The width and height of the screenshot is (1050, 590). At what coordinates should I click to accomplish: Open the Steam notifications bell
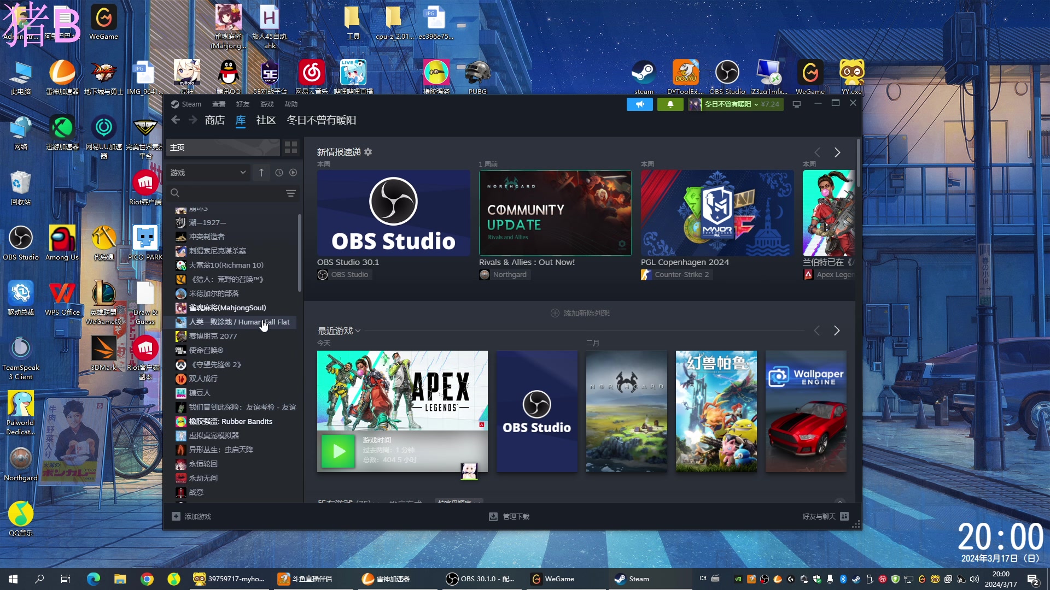coord(670,104)
